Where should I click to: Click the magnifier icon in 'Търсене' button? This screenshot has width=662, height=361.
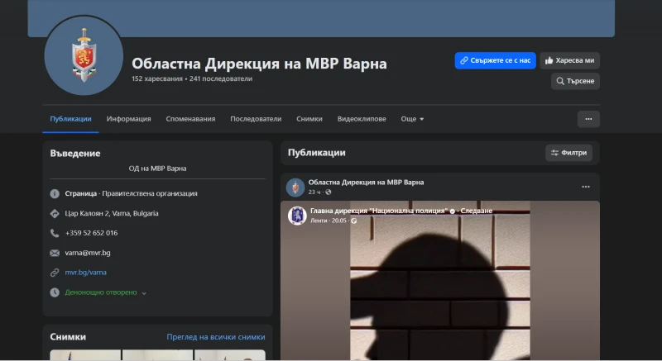click(x=560, y=81)
